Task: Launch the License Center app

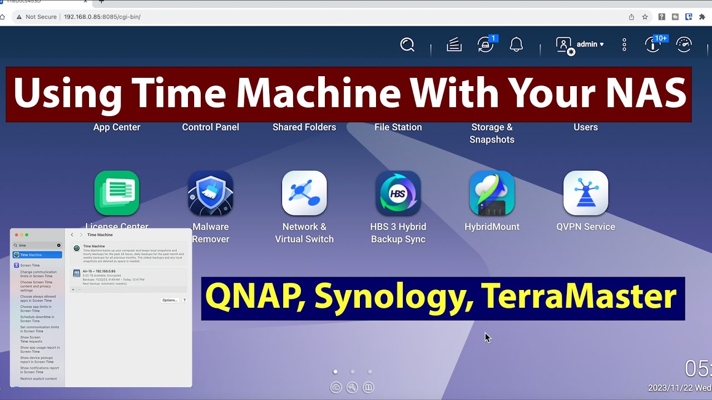Action: [x=117, y=193]
